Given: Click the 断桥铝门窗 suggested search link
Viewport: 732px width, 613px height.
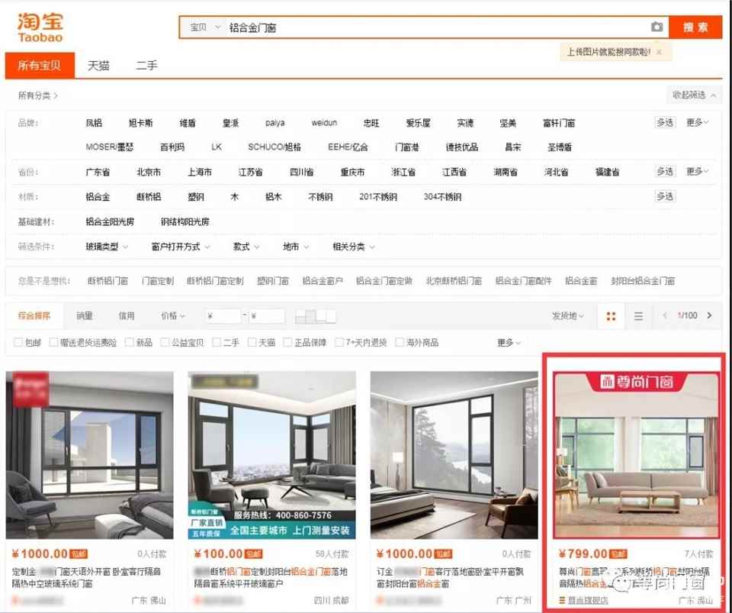Looking at the screenshot, I should point(108,281).
